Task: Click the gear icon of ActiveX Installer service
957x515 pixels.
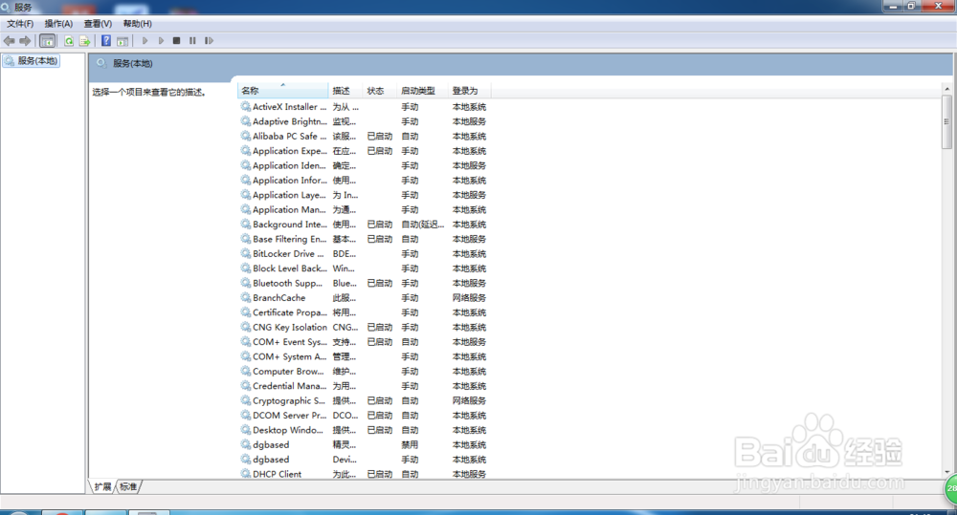Action: pos(245,107)
